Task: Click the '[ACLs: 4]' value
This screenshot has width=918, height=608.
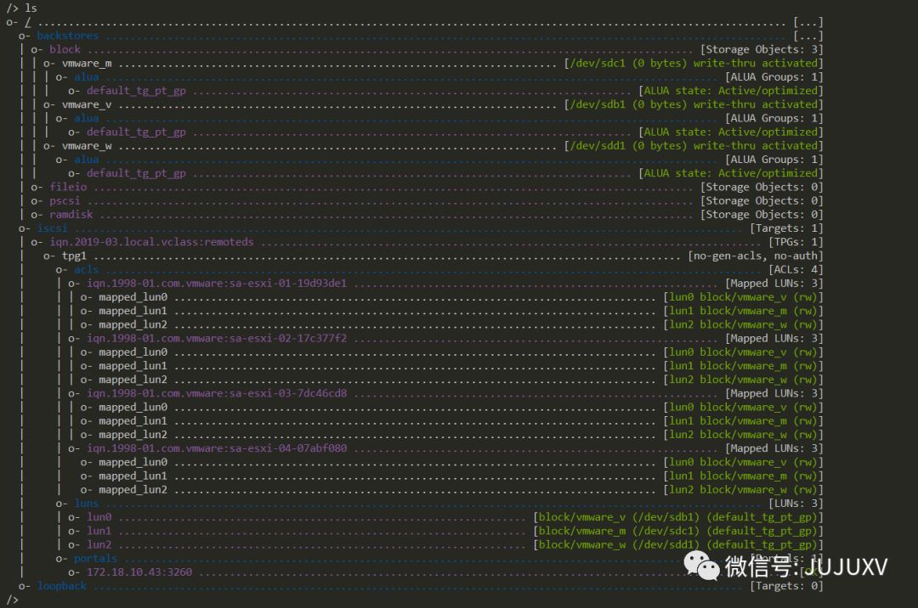Action: point(796,269)
